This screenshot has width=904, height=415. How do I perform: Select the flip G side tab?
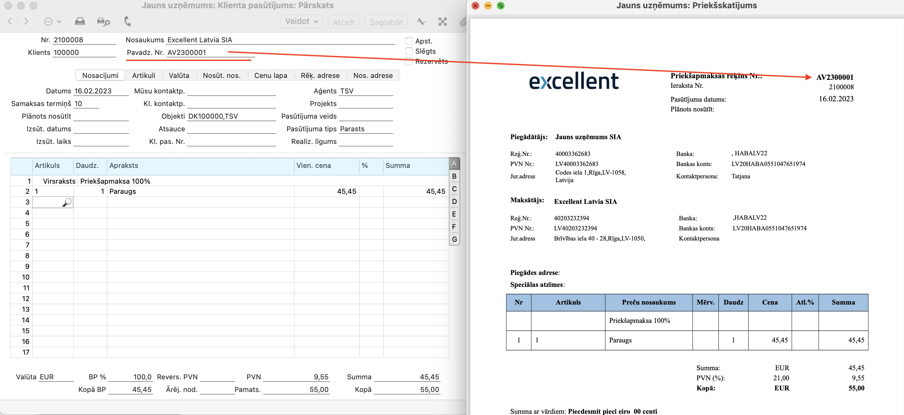tap(454, 240)
